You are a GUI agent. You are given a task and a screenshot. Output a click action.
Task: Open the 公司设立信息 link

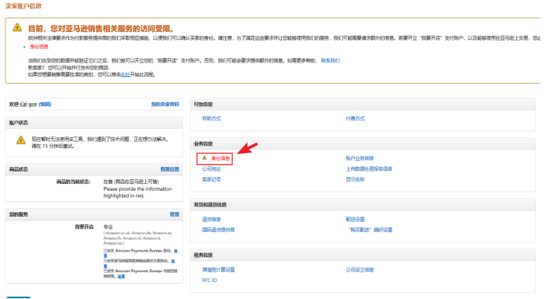point(360,270)
